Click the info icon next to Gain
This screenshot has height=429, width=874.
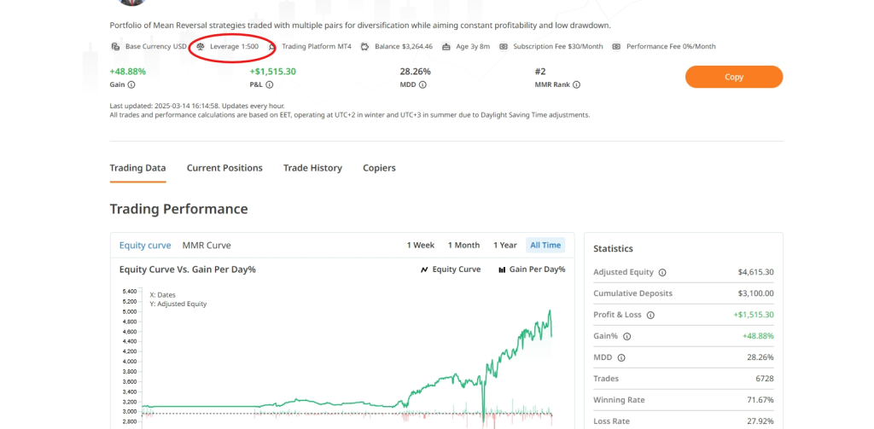131,84
